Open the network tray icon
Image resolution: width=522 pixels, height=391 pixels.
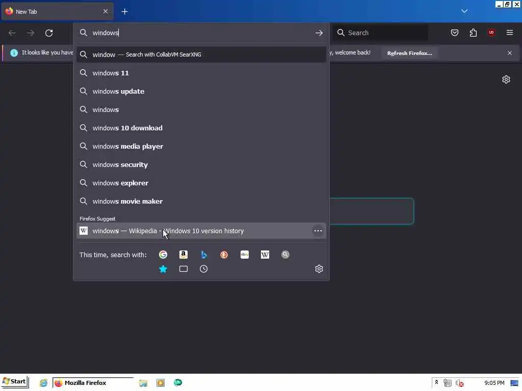(x=448, y=383)
